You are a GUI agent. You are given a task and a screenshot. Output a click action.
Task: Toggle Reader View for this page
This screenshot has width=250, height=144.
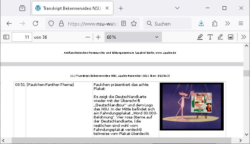click(x=124, y=24)
